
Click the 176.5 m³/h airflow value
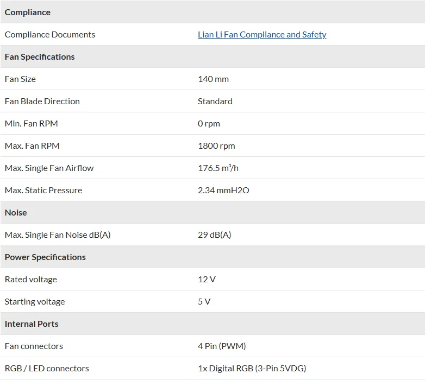(218, 168)
